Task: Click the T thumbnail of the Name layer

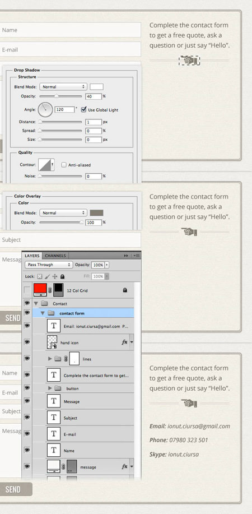Action: tap(54, 451)
